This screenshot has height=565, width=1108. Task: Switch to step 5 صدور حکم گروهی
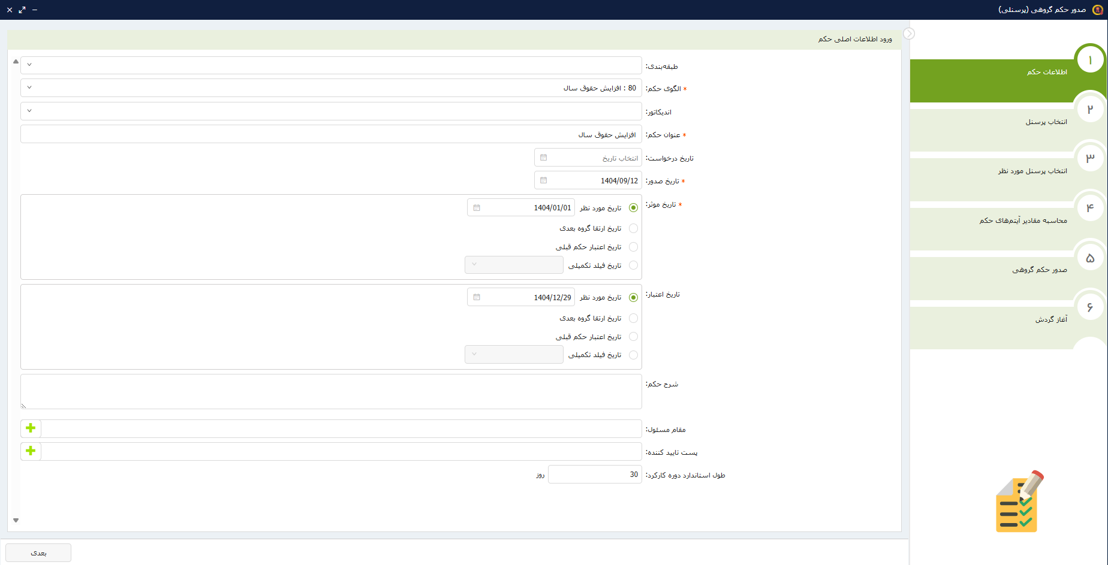1040,270
